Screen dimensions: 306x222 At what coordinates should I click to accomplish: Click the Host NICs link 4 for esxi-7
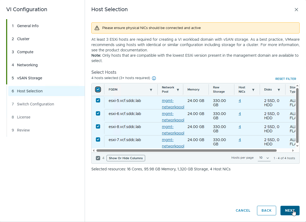(240, 140)
